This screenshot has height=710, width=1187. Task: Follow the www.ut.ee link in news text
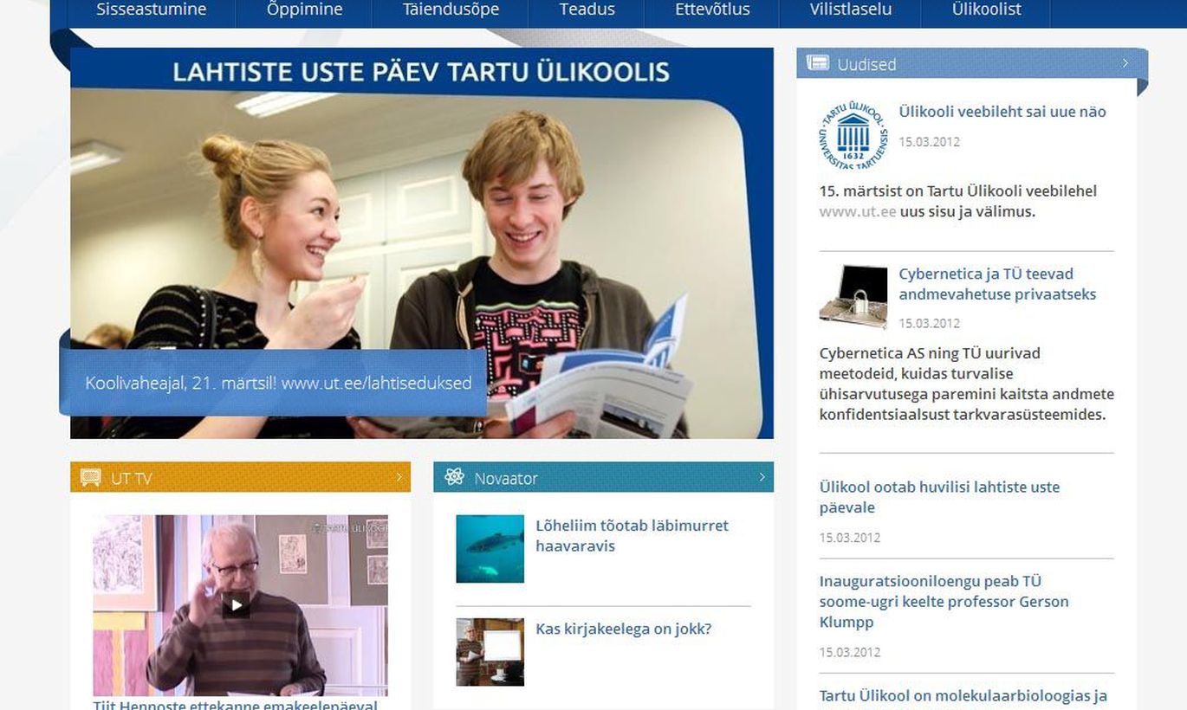(858, 211)
